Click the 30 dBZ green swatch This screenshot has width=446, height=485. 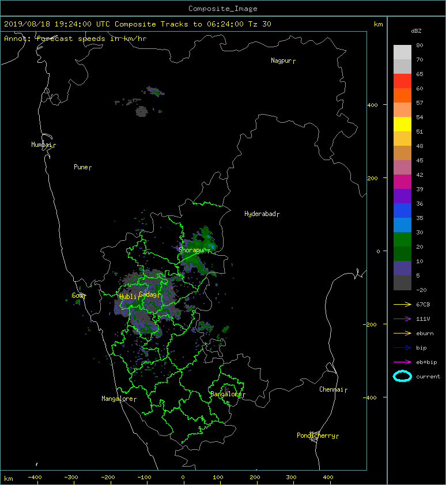pos(402,239)
